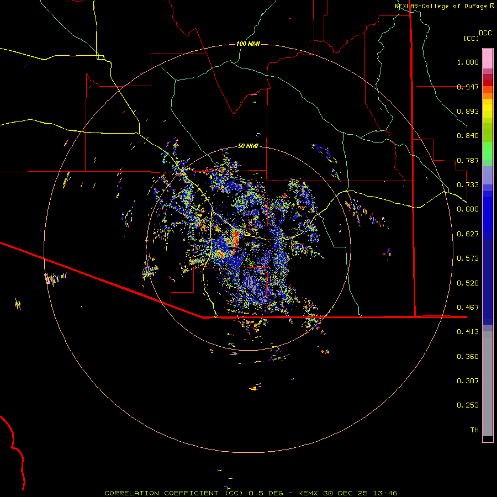Click the TH threshold label on legend

[474, 430]
